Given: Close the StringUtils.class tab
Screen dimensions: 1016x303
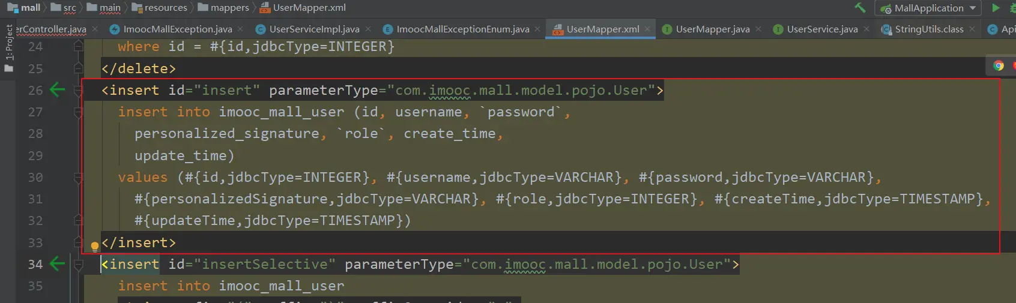Looking at the screenshot, I should click(972, 29).
